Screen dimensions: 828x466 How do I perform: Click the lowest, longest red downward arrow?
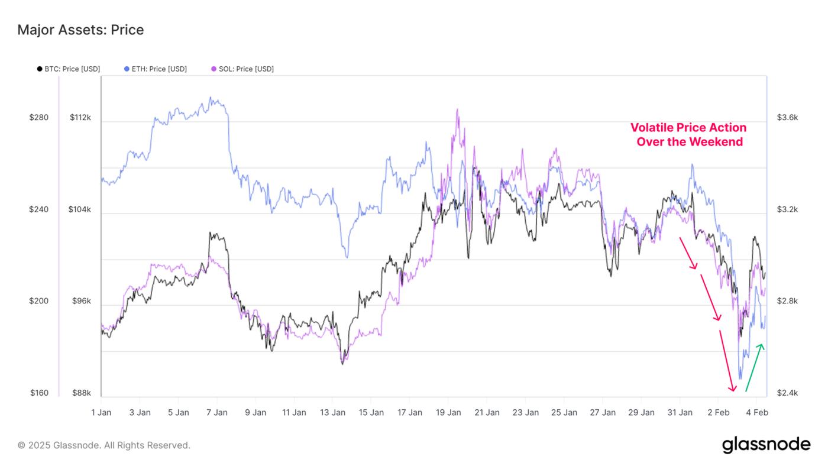pos(727,360)
